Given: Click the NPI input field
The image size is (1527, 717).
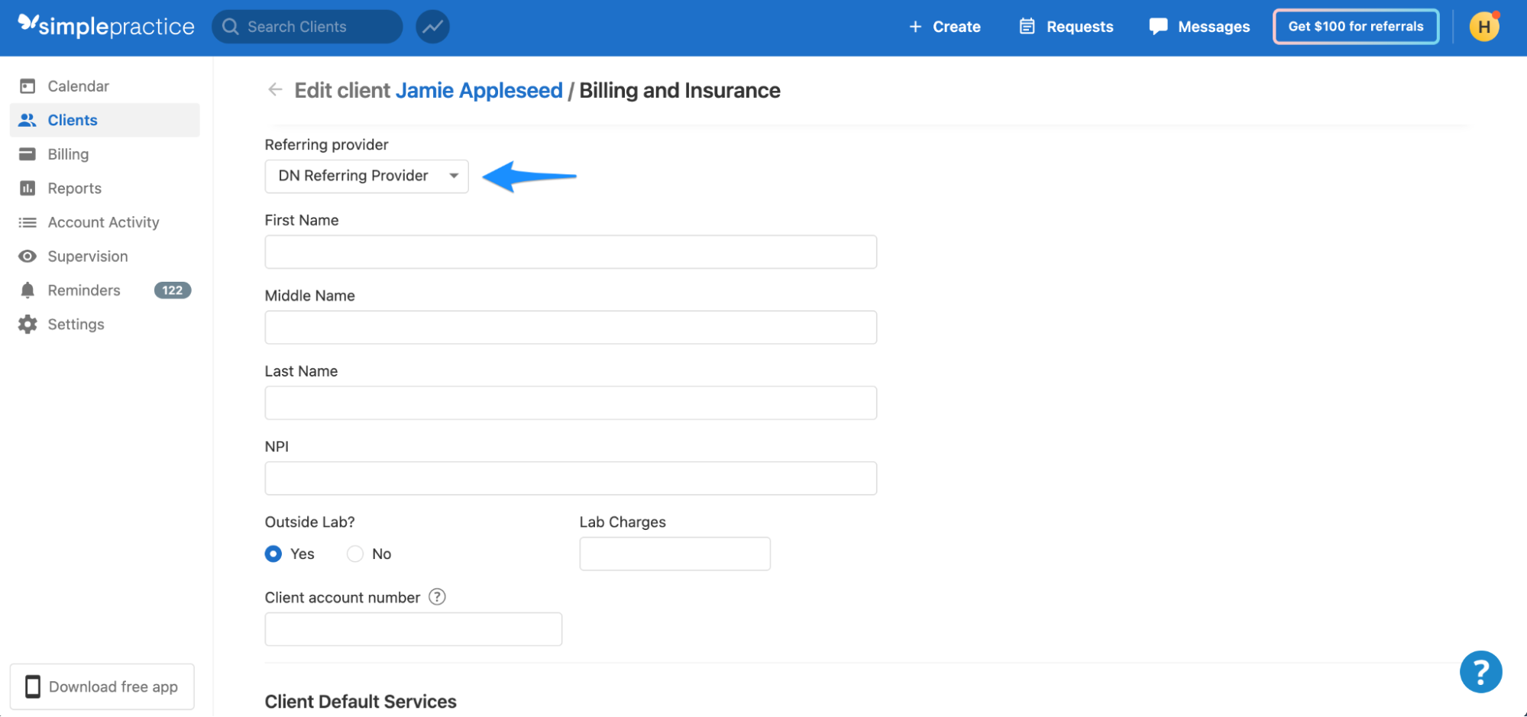Looking at the screenshot, I should [x=571, y=478].
